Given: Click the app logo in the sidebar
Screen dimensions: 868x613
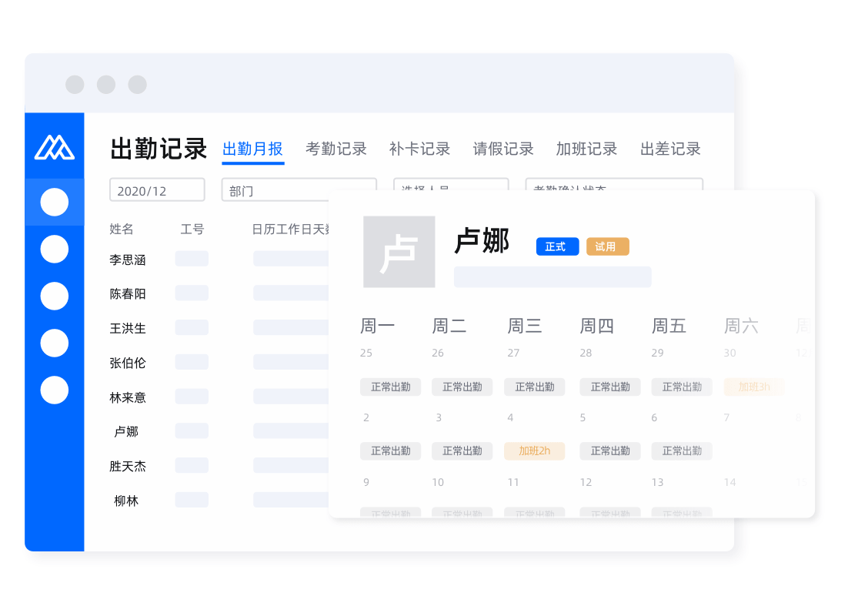Looking at the screenshot, I should (54, 146).
